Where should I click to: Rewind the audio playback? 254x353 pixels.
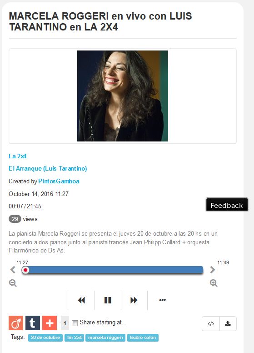pos(81,300)
